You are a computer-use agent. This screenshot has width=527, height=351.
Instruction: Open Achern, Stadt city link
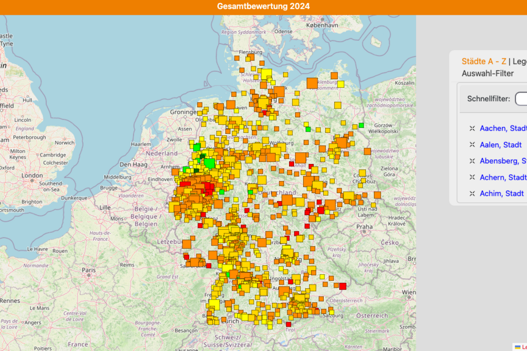pos(503,178)
